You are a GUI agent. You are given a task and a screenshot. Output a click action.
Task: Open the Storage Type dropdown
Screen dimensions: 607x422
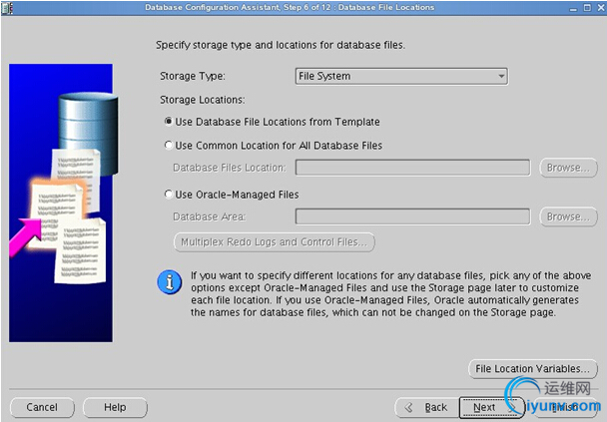point(401,76)
